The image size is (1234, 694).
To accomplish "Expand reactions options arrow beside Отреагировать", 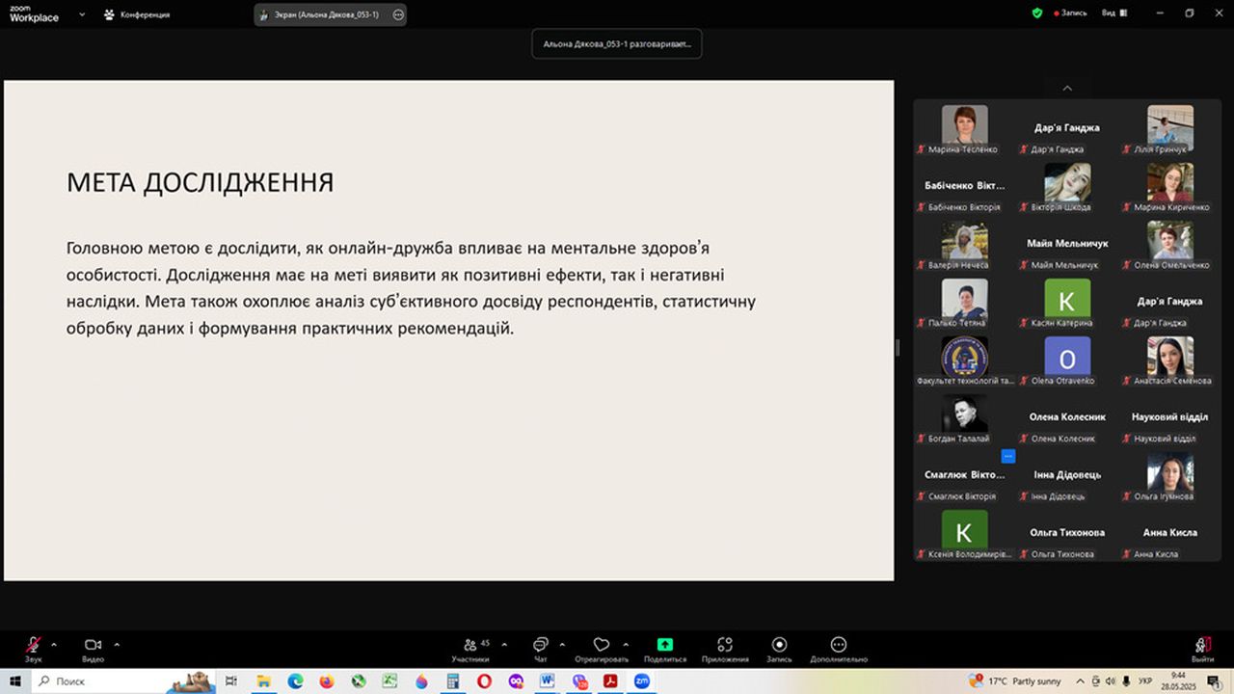I will point(626,644).
